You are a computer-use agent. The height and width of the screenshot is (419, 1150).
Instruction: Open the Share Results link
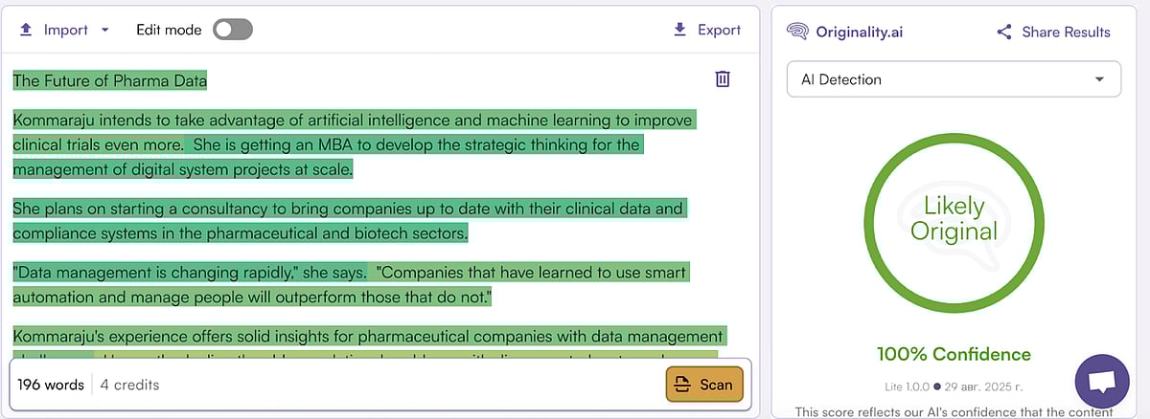tap(1066, 32)
